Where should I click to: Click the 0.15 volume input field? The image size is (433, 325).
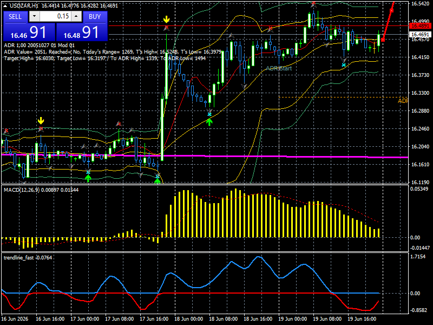(x=55, y=16)
